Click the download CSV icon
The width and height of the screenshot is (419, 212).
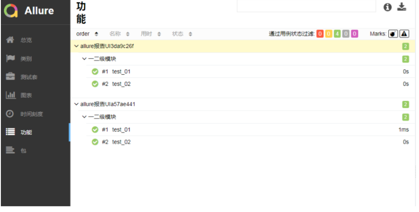tap(402, 7)
